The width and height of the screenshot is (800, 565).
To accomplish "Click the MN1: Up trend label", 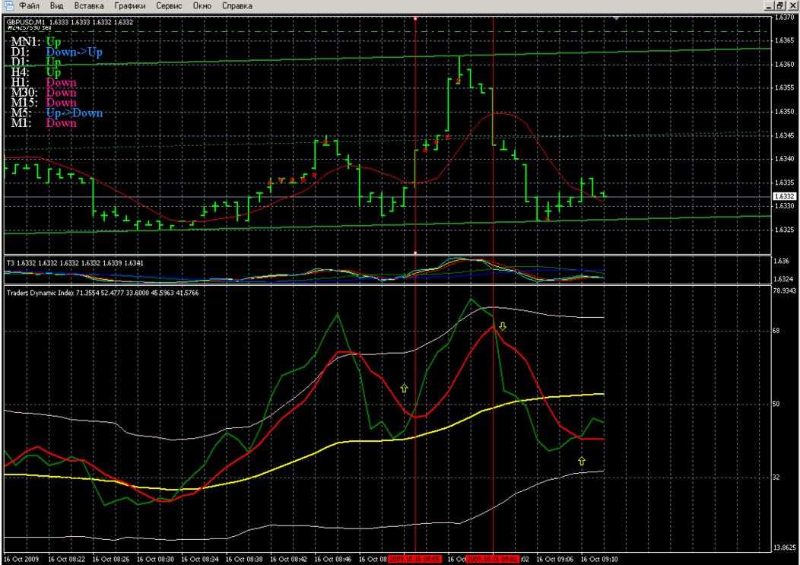I will (36, 42).
